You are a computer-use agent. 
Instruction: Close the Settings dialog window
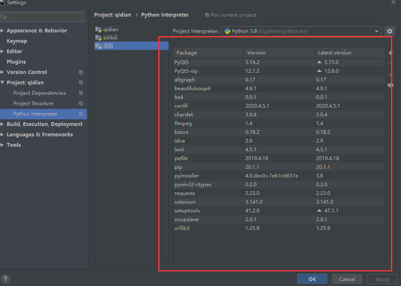pos(394,2)
